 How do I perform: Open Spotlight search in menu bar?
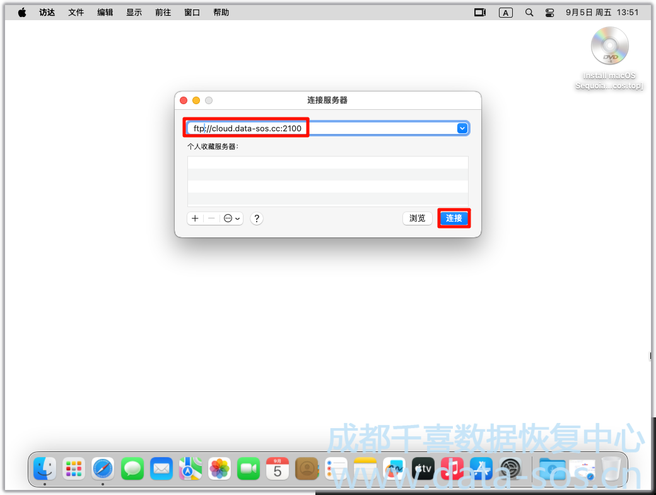coord(529,13)
